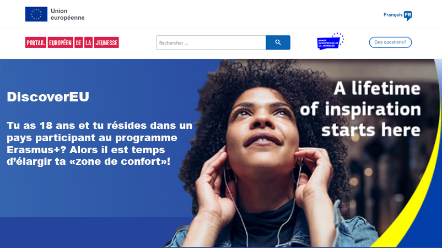Click the JEUNESSE red logo block
442x248 pixels.
click(106, 42)
